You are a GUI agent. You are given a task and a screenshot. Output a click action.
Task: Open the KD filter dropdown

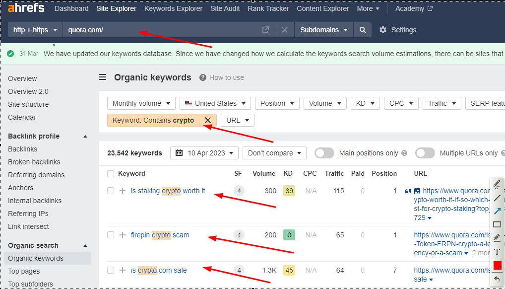(x=365, y=104)
